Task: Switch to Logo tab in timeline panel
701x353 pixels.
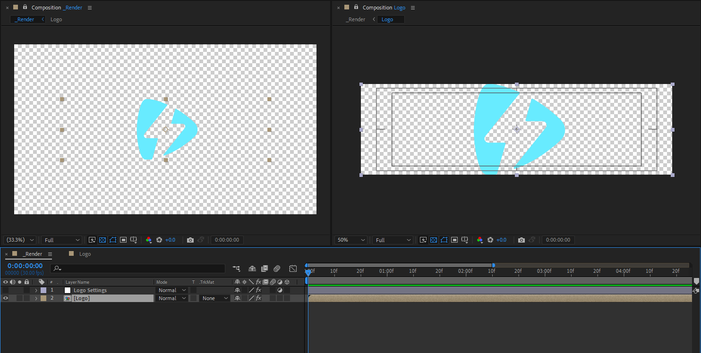Action: pyautogui.click(x=85, y=254)
